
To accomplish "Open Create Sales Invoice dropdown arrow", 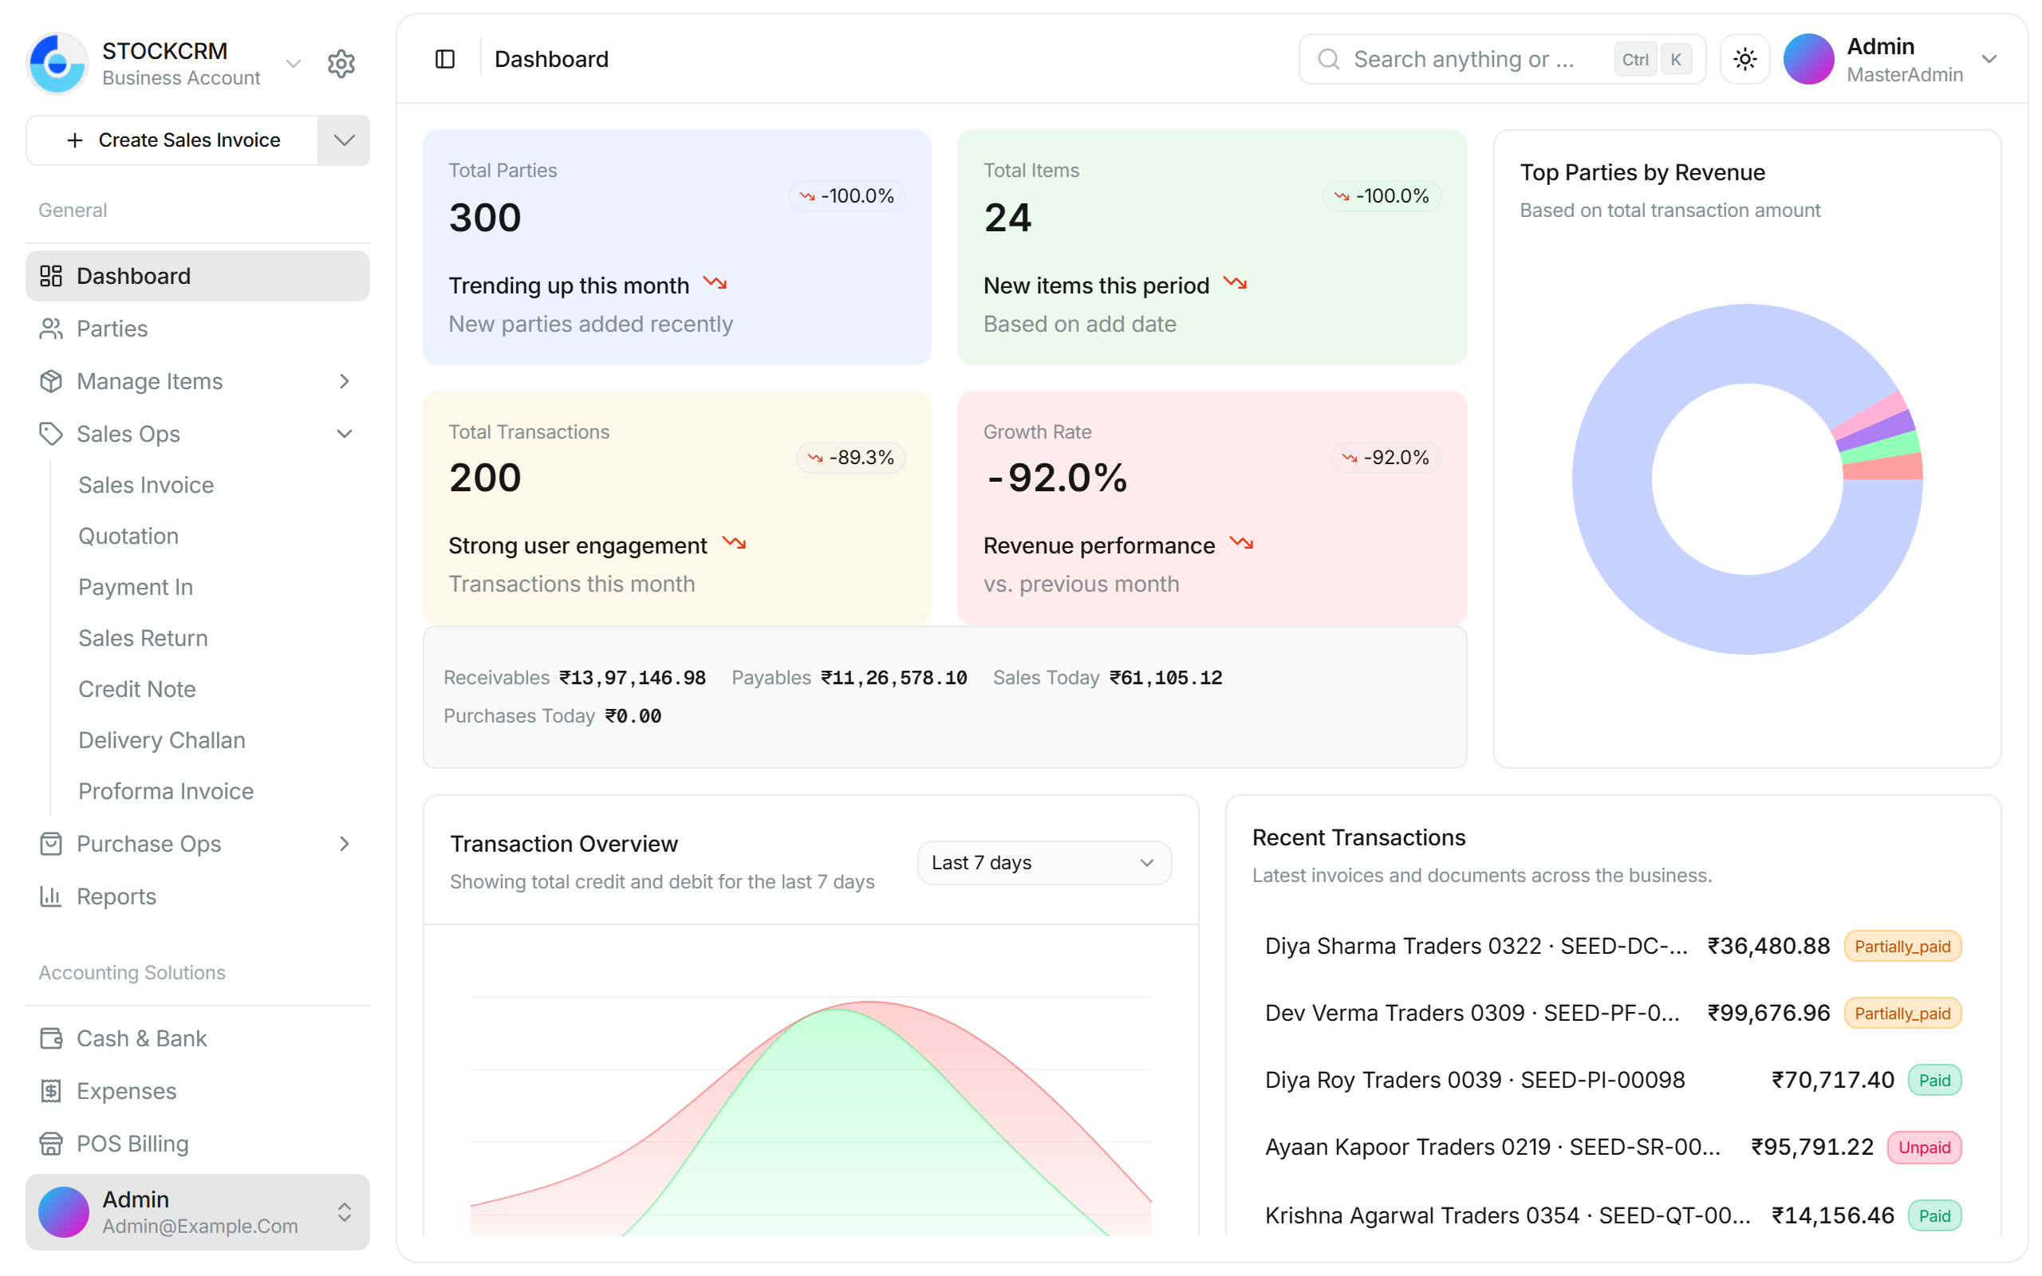I will [344, 140].
